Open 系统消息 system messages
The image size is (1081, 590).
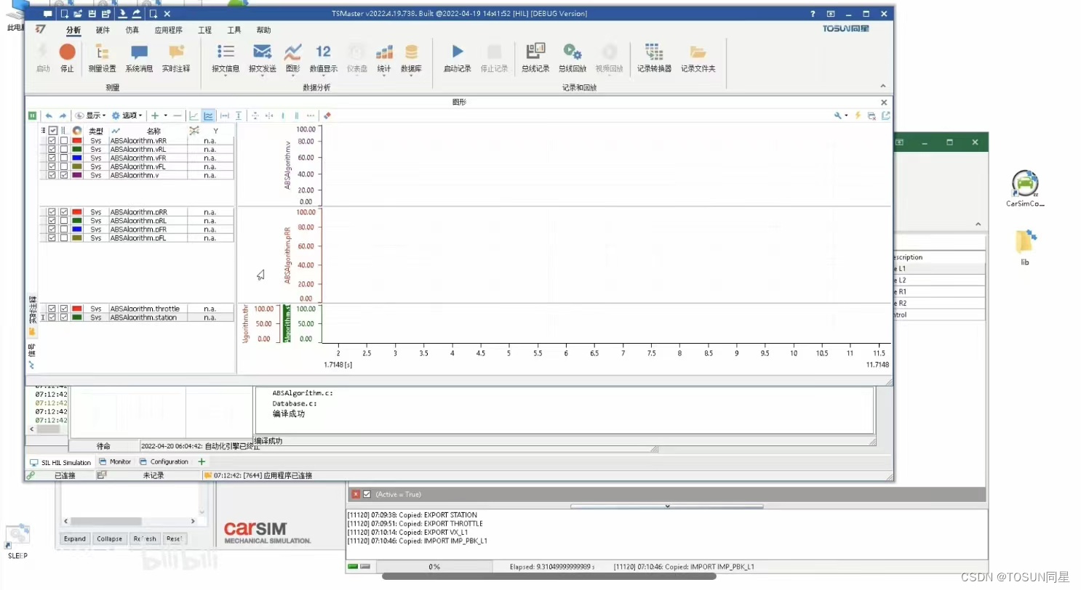click(139, 57)
